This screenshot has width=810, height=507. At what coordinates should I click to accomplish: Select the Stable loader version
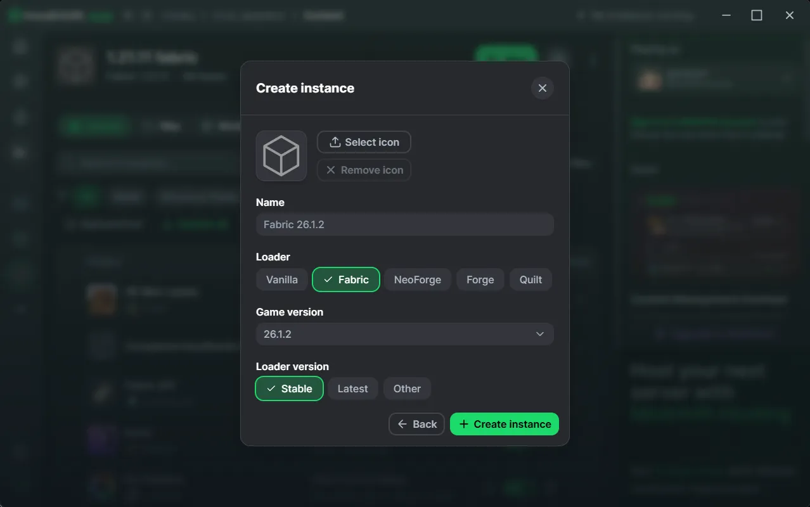click(289, 388)
